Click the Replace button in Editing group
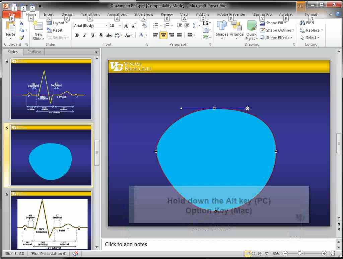This screenshot has width=343, height=259. 312,30
